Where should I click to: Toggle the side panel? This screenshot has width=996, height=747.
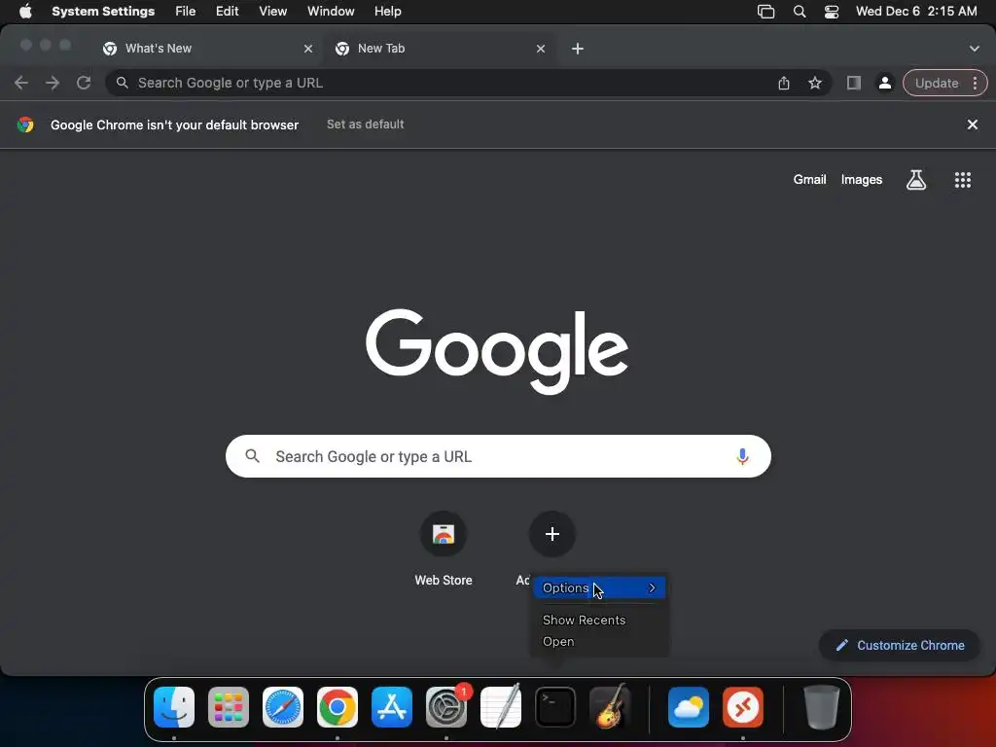coord(854,83)
